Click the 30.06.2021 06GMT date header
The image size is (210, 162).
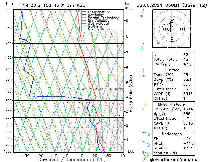click(x=158, y=5)
